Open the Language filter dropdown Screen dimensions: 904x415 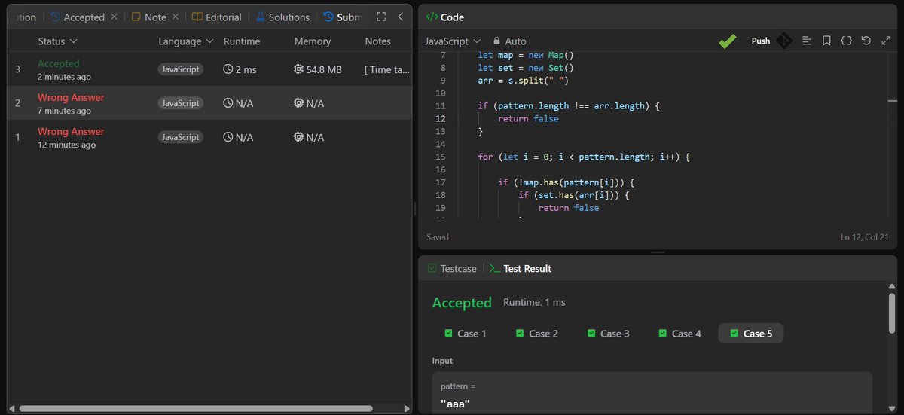click(185, 41)
